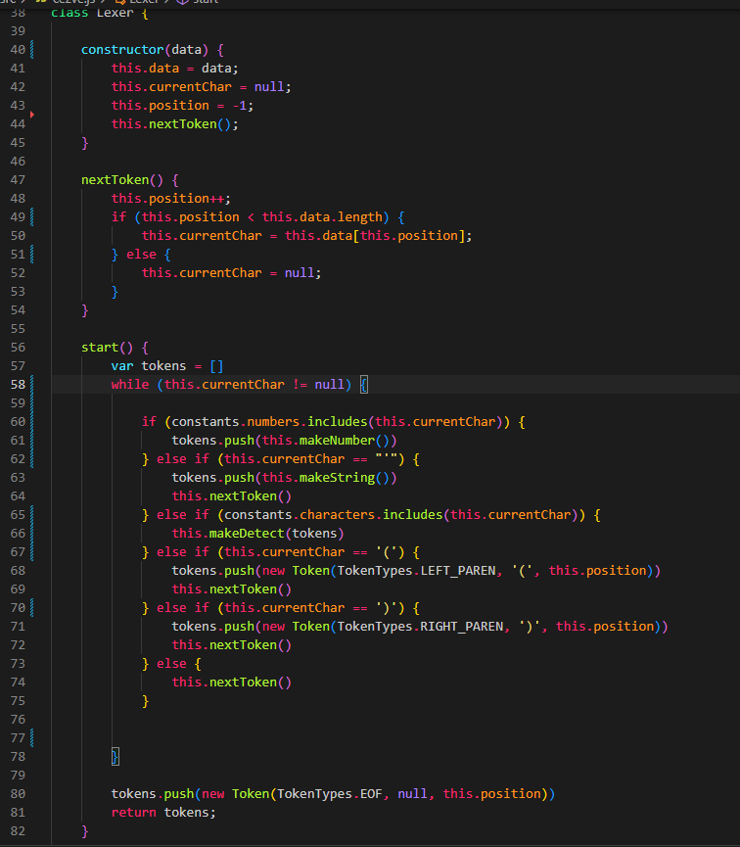Place cursor on 'tokens;' after return on line 81
The height and width of the screenshot is (847, 740).
click(190, 813)
